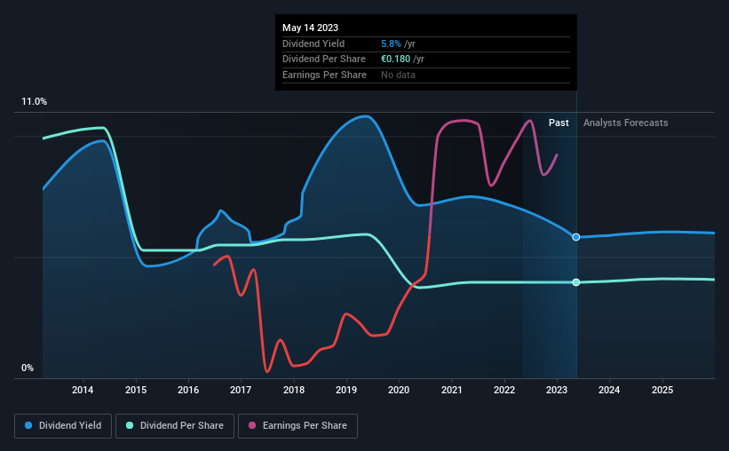The width and height of the screenshot is (729, 451).
Task: Click the 2023 x-axis label
Action: pyautogui.click(x=557, y=390)
